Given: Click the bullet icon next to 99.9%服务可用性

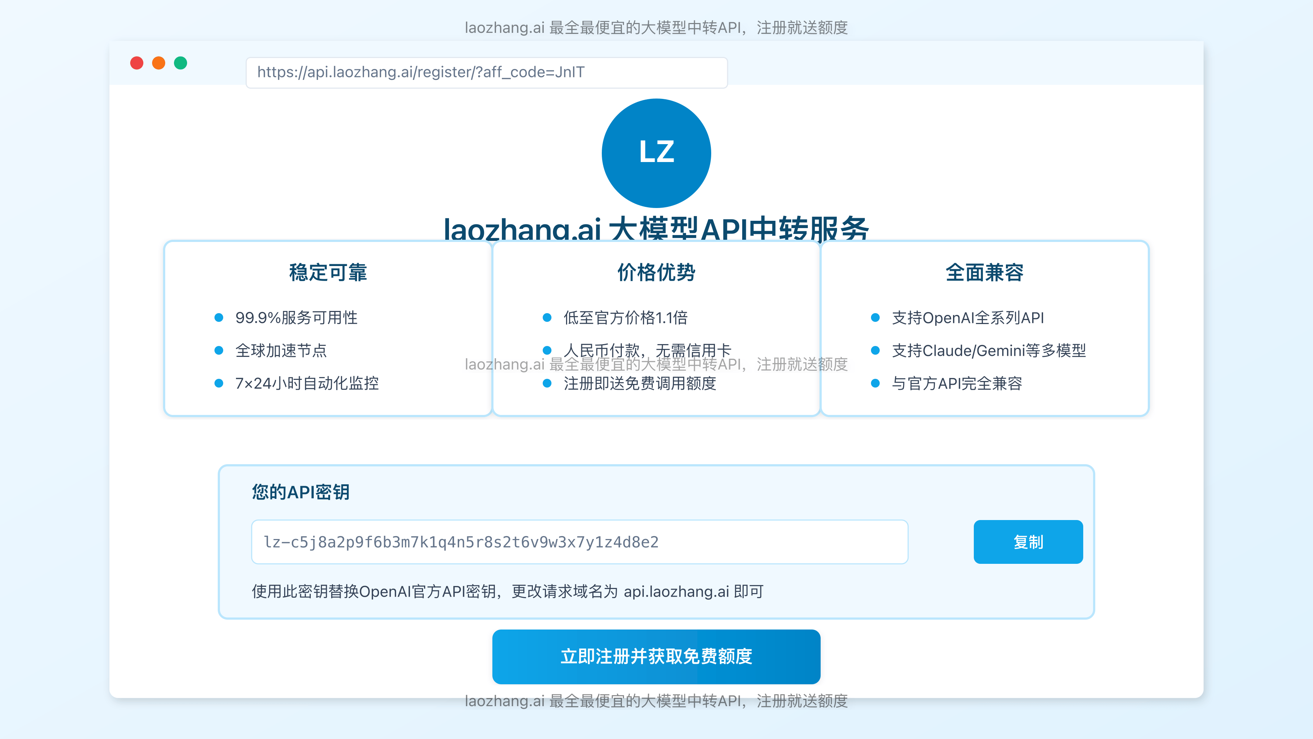Looking at the screenshot, I should [x=219, y=318].
